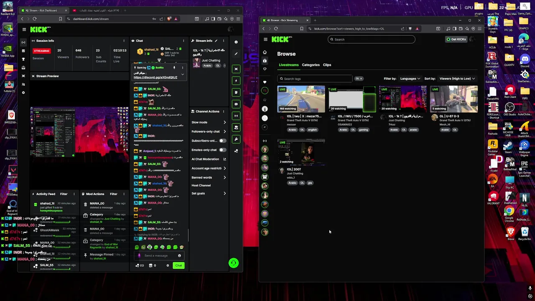Open Languages filter dropdown
The image size is (535, 301).
point(410,79)
